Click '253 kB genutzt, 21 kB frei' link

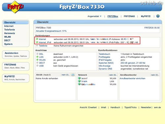click(x=133, y=63)
